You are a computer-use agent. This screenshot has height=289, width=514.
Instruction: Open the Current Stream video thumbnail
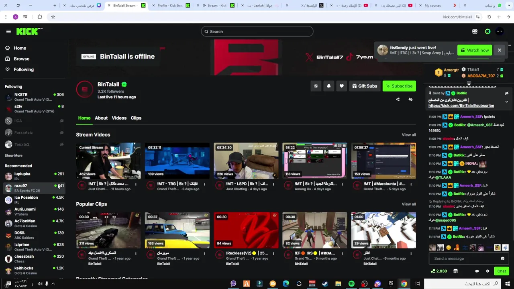tap(108, 161)
